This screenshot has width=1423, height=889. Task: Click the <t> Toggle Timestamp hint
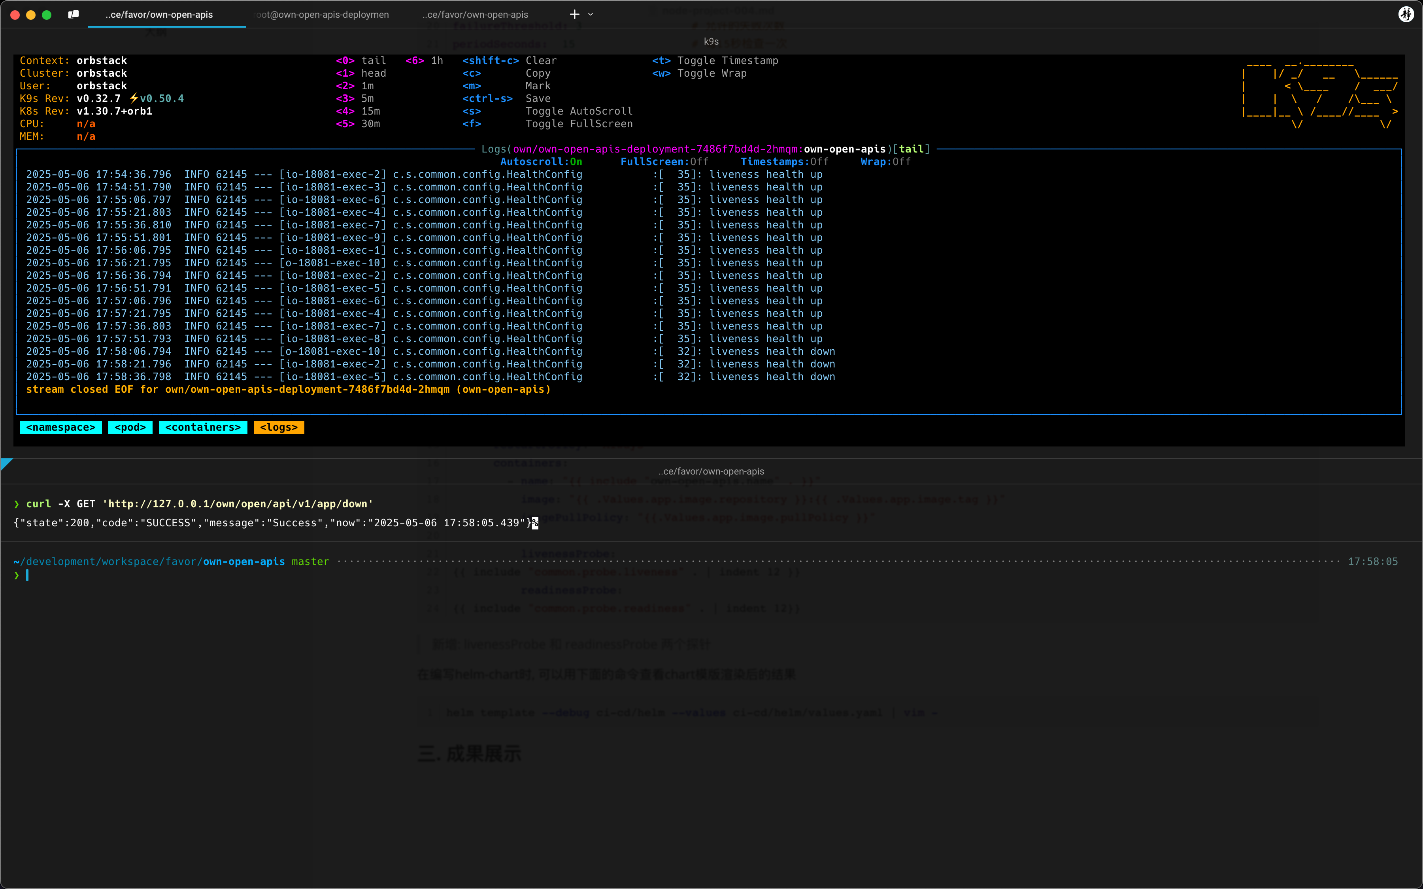715,60
